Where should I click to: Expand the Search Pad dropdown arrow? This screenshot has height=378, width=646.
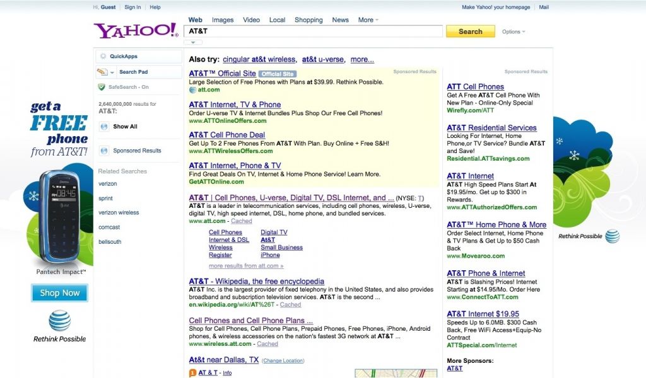click(x=112, y=72)
